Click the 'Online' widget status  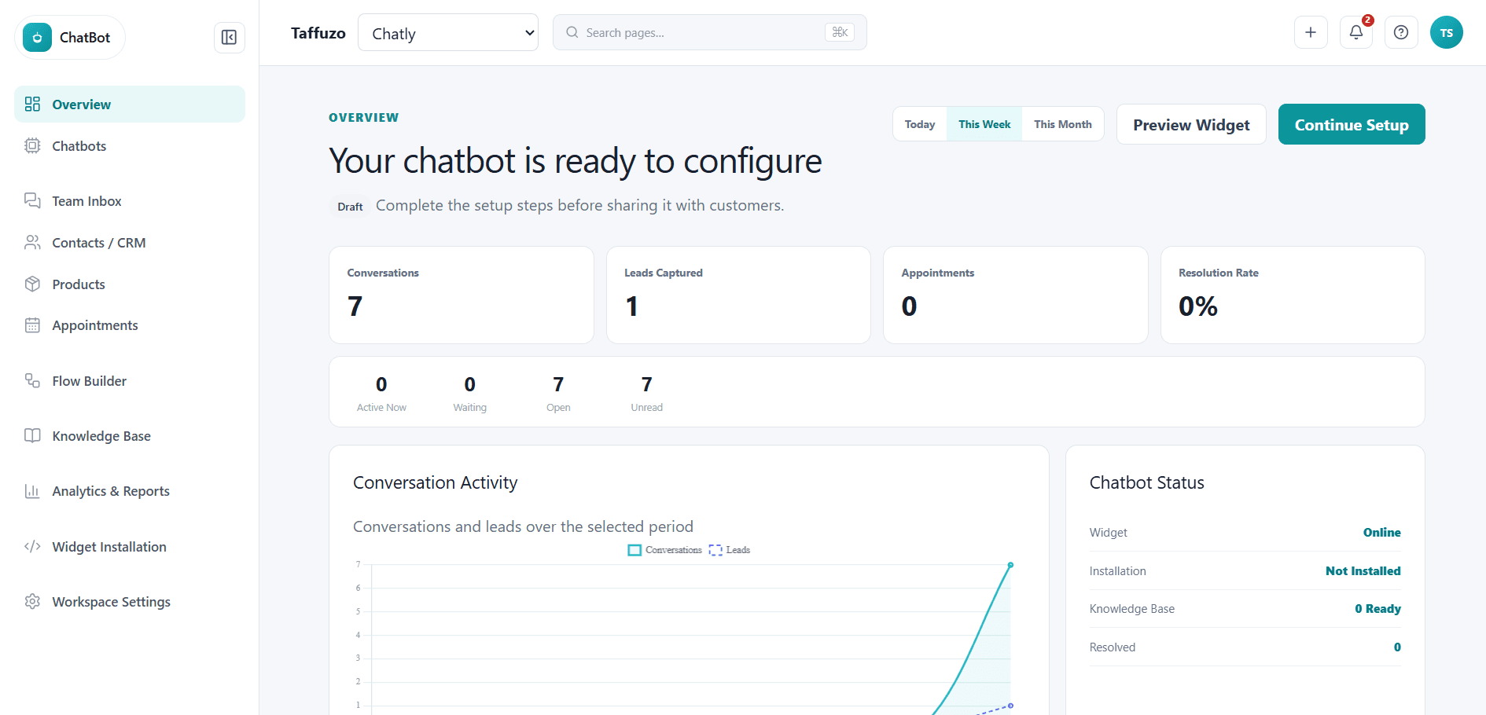(1381, 533)
